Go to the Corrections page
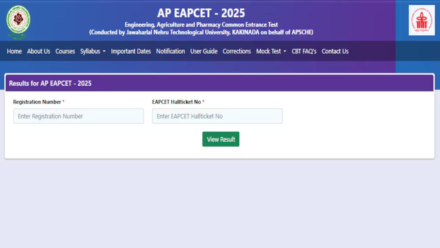Screen dimensions: 440x248 coord(236,51)
